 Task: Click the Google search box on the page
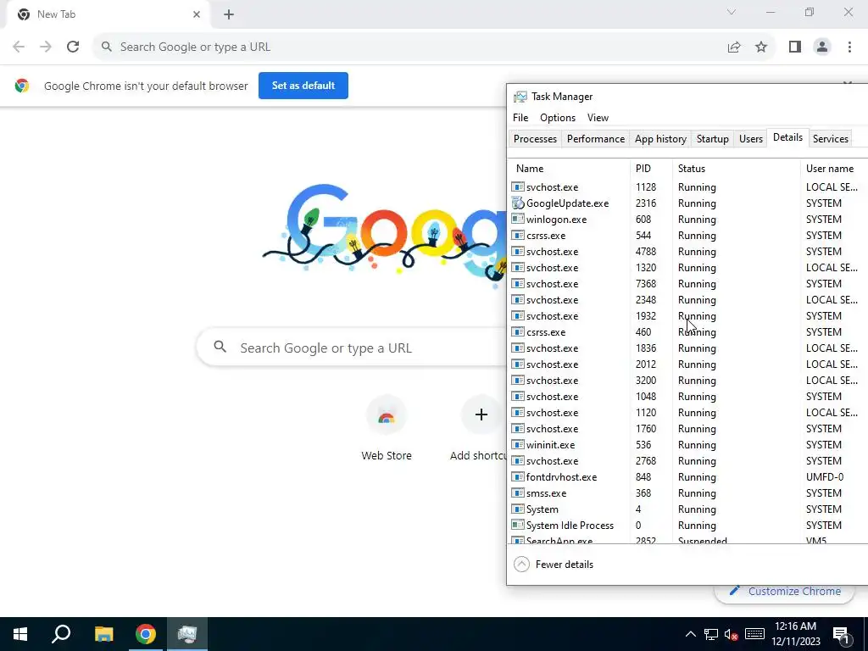(x=352, y=348)
